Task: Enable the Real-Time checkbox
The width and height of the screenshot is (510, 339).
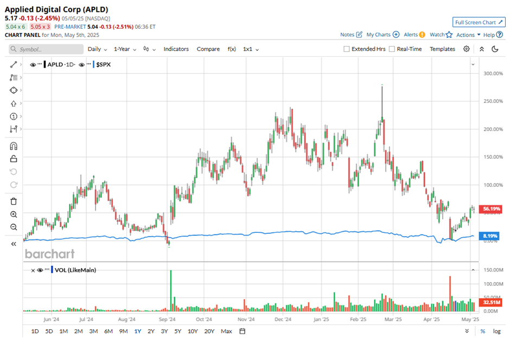Action: click(392, 49)
